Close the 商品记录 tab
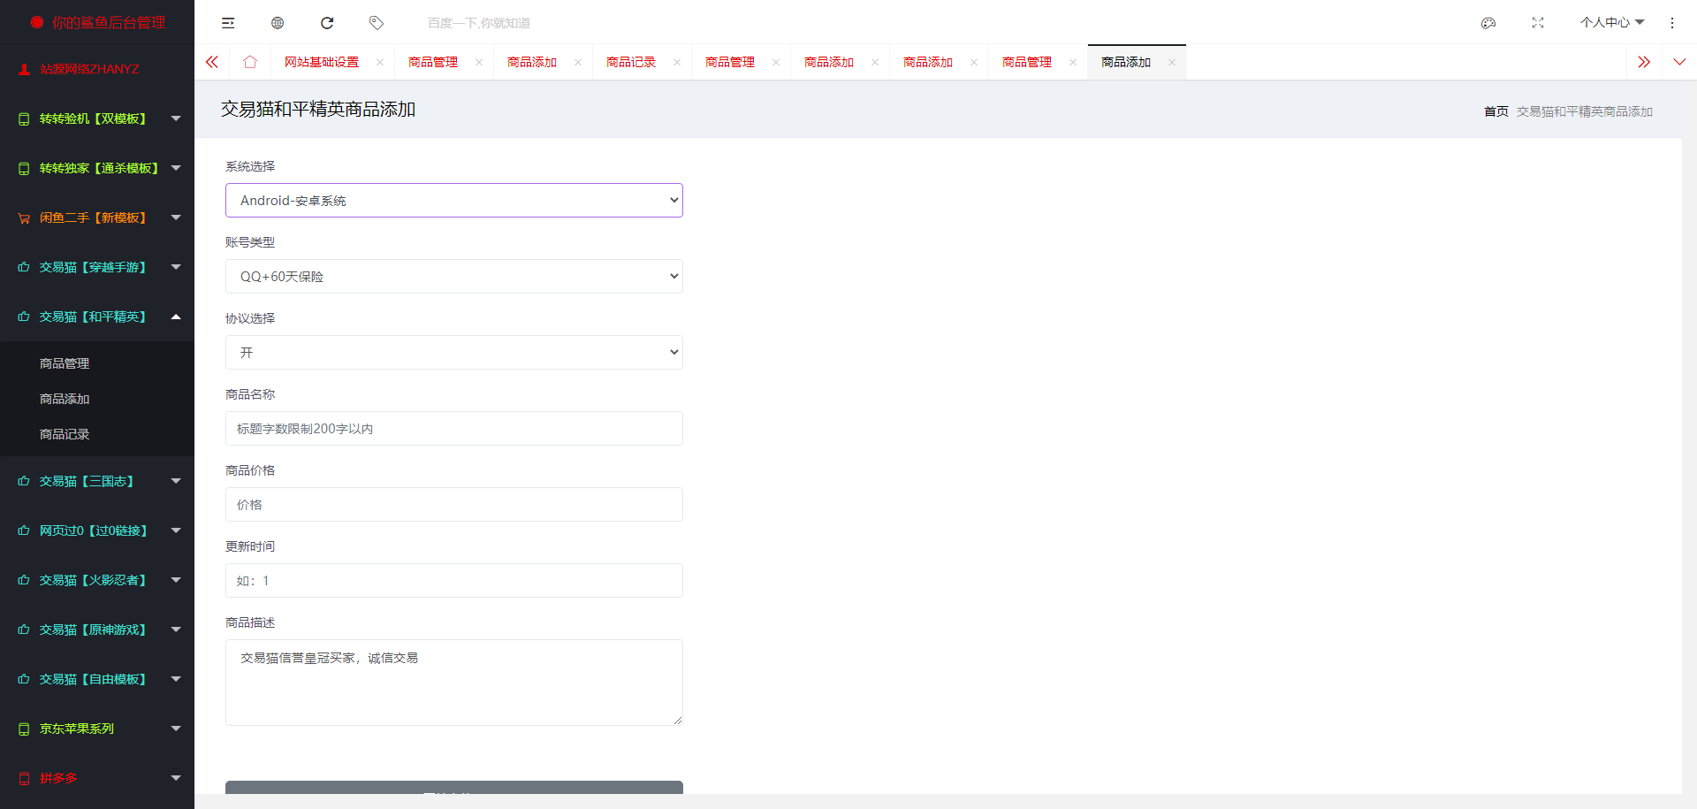Screen dimensions: 1697x809 click(677, 62)
